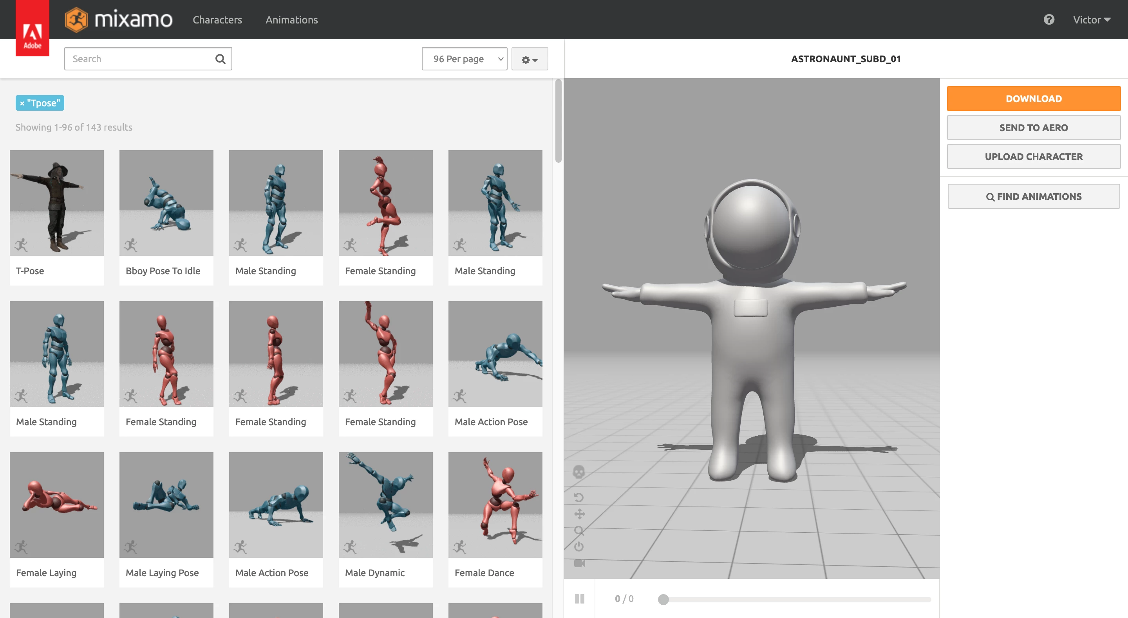Image resolution: width=1128 pixels, height=618 pixels.
Task: Remove the "Tpose" search filter tag
Action: (x=22, y=103)
